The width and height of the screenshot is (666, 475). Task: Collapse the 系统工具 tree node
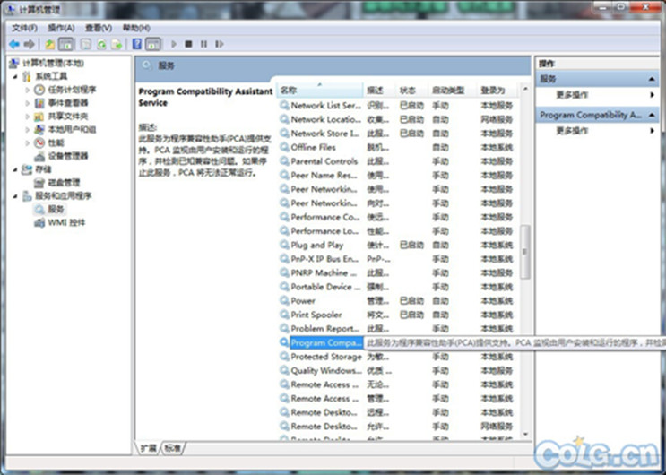[15, 76]
